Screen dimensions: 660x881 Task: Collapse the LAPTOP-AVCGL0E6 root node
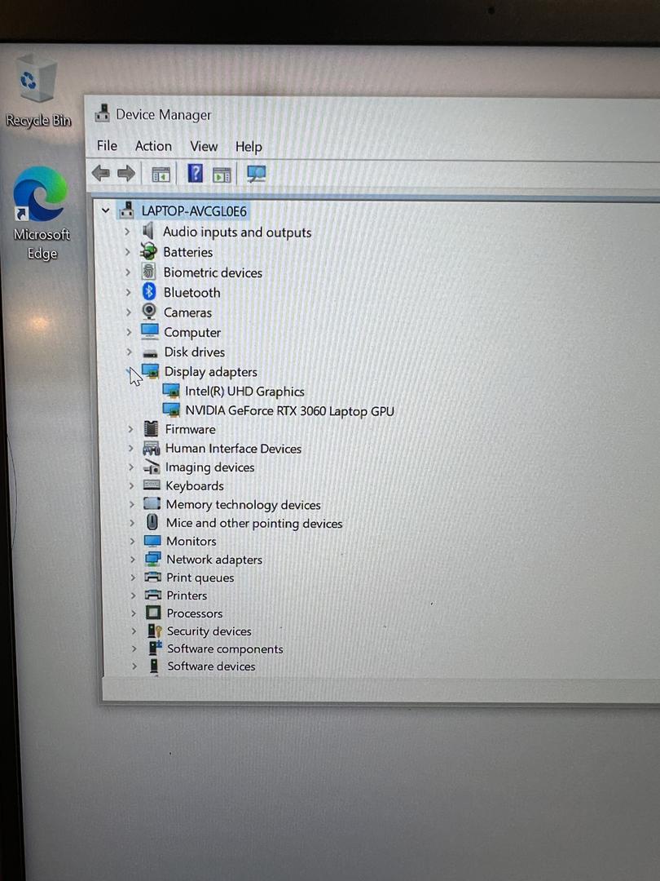(x=105, y=210)
